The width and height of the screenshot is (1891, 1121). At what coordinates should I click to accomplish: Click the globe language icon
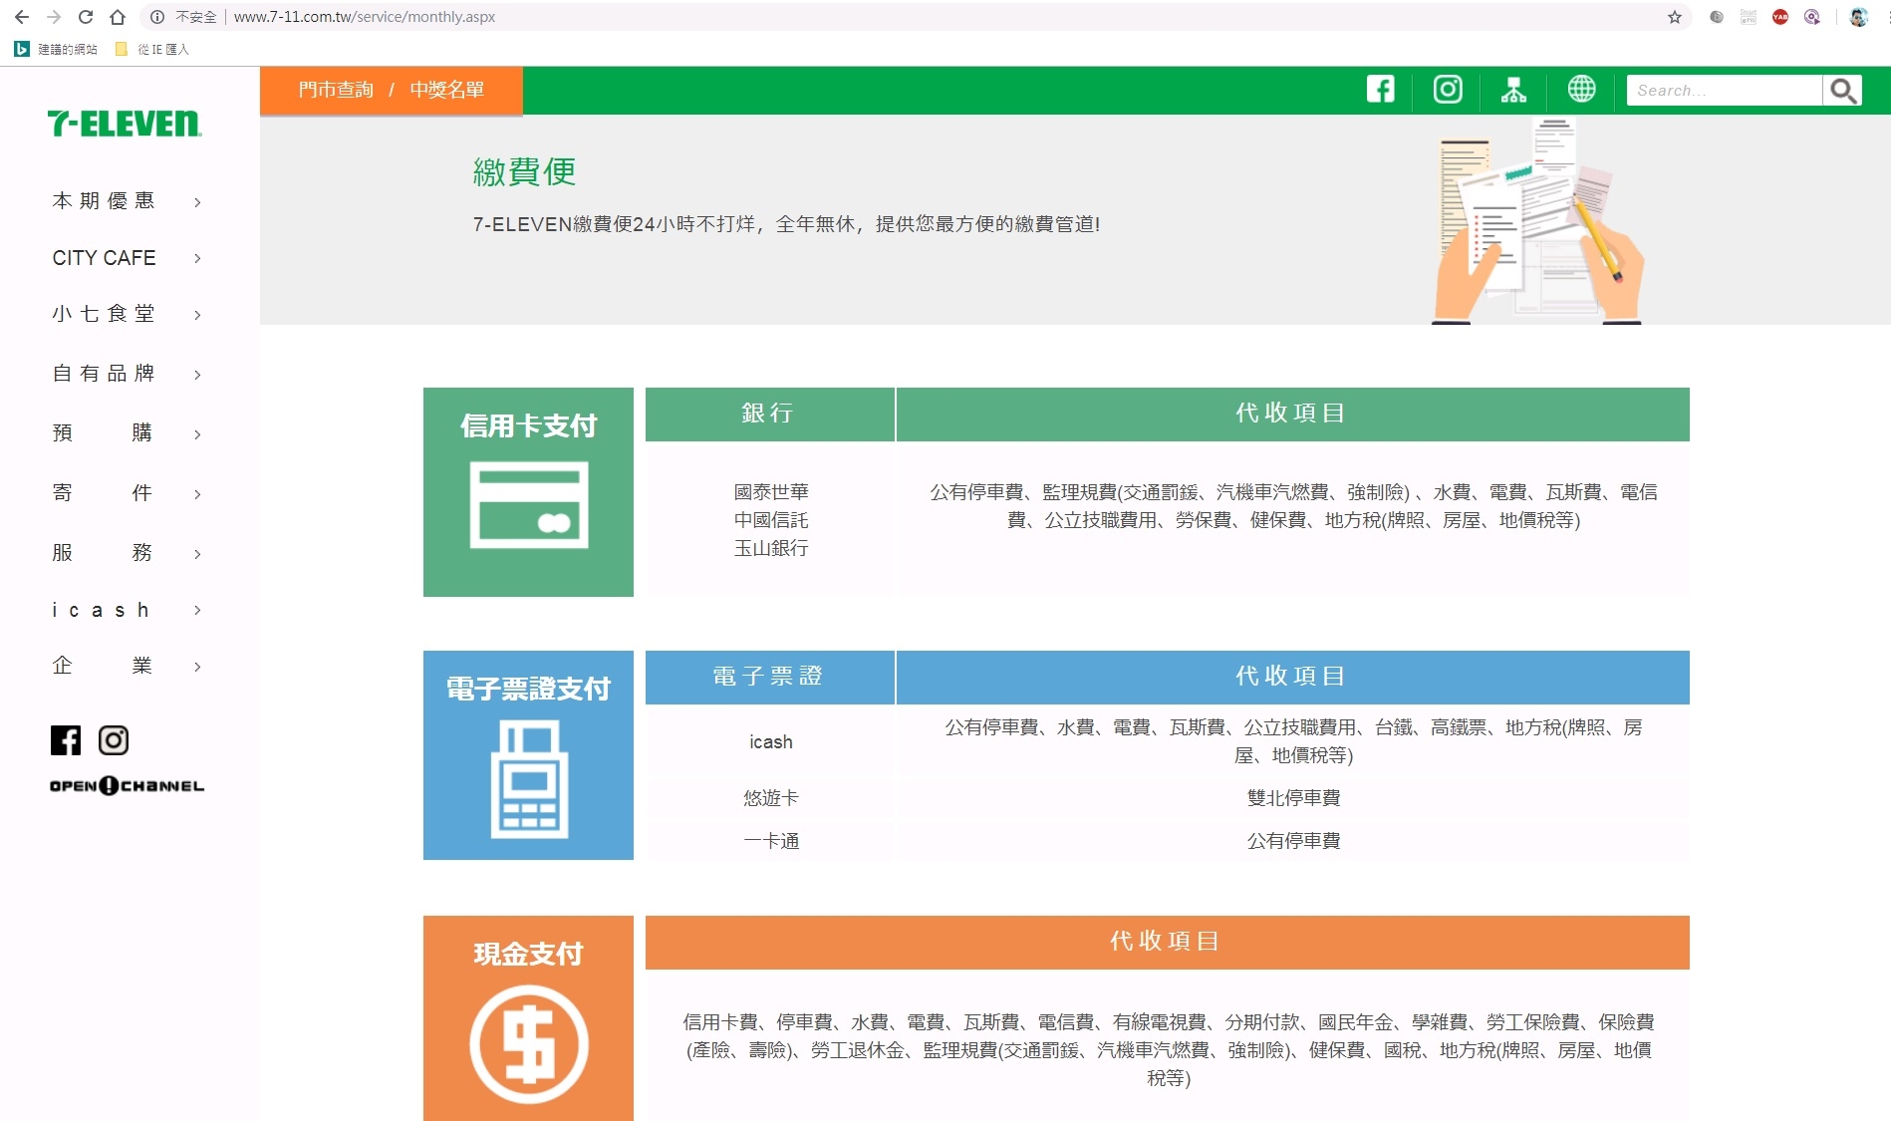[x=1581, y=90]
